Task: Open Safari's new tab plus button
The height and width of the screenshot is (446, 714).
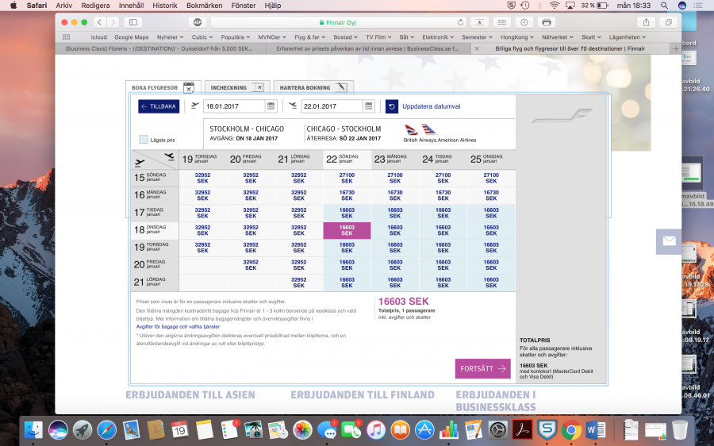Action: point(676,48)
